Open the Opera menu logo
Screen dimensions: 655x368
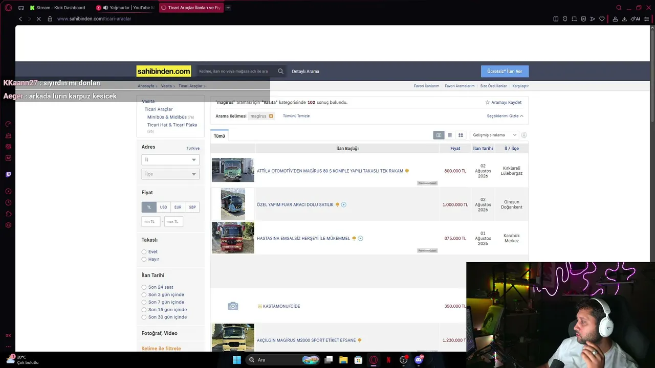click(7, 8)
